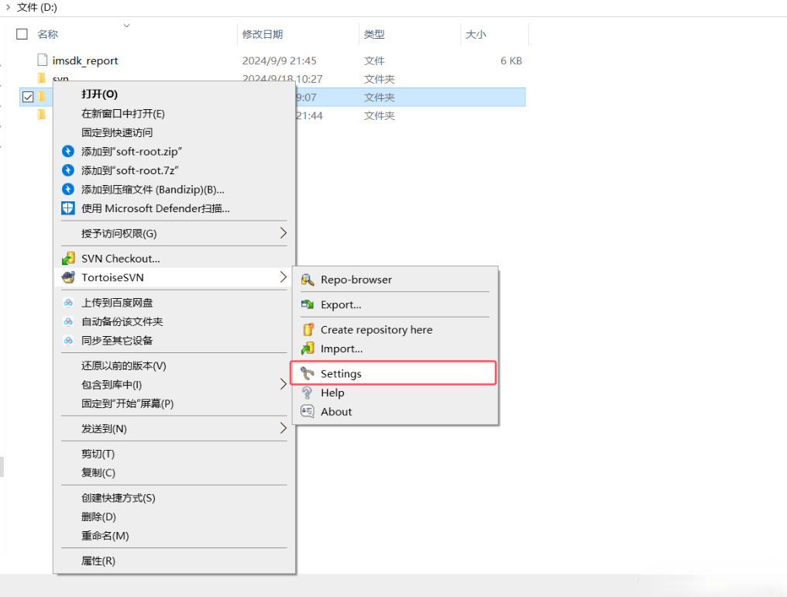
Task: Click the Bandizip icon beside soft-root.7z
Action: tap(67, 170)
